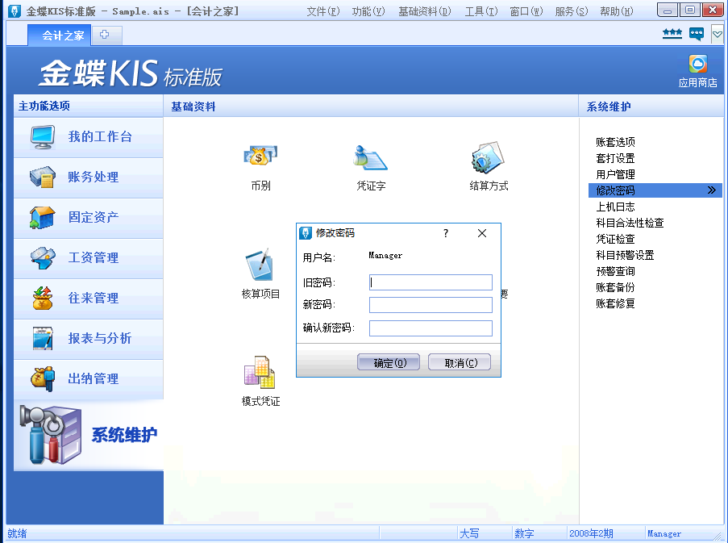Click the app icon in title bar
728x543 pixels.
pyautogui.click(x=14, y=11)
